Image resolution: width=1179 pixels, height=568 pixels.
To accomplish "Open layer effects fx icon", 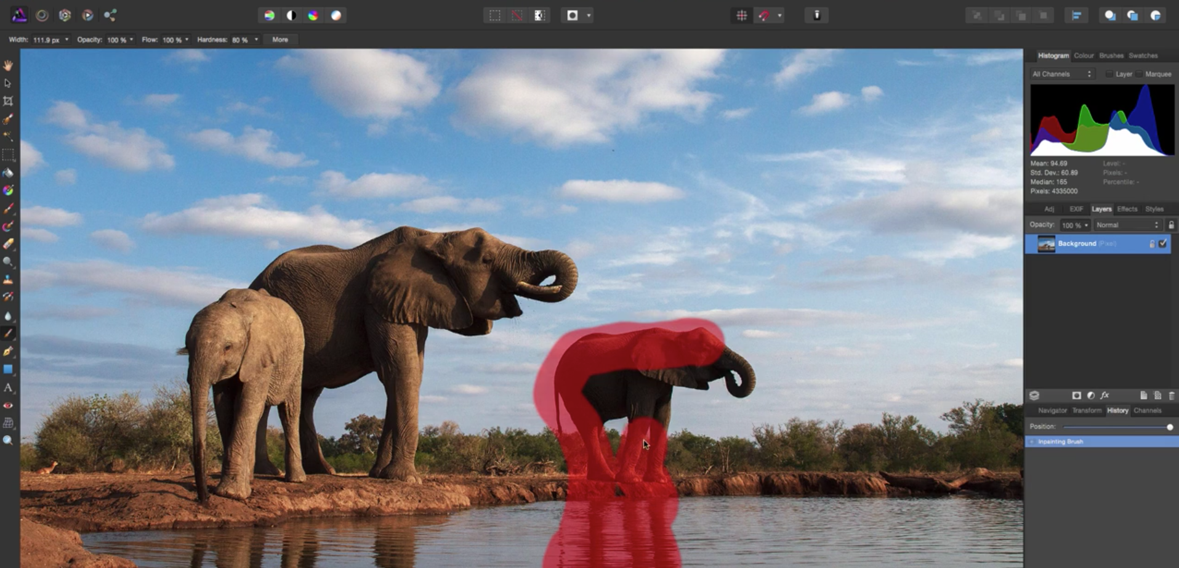I will pyautogui.click(x=1105, y=396).
